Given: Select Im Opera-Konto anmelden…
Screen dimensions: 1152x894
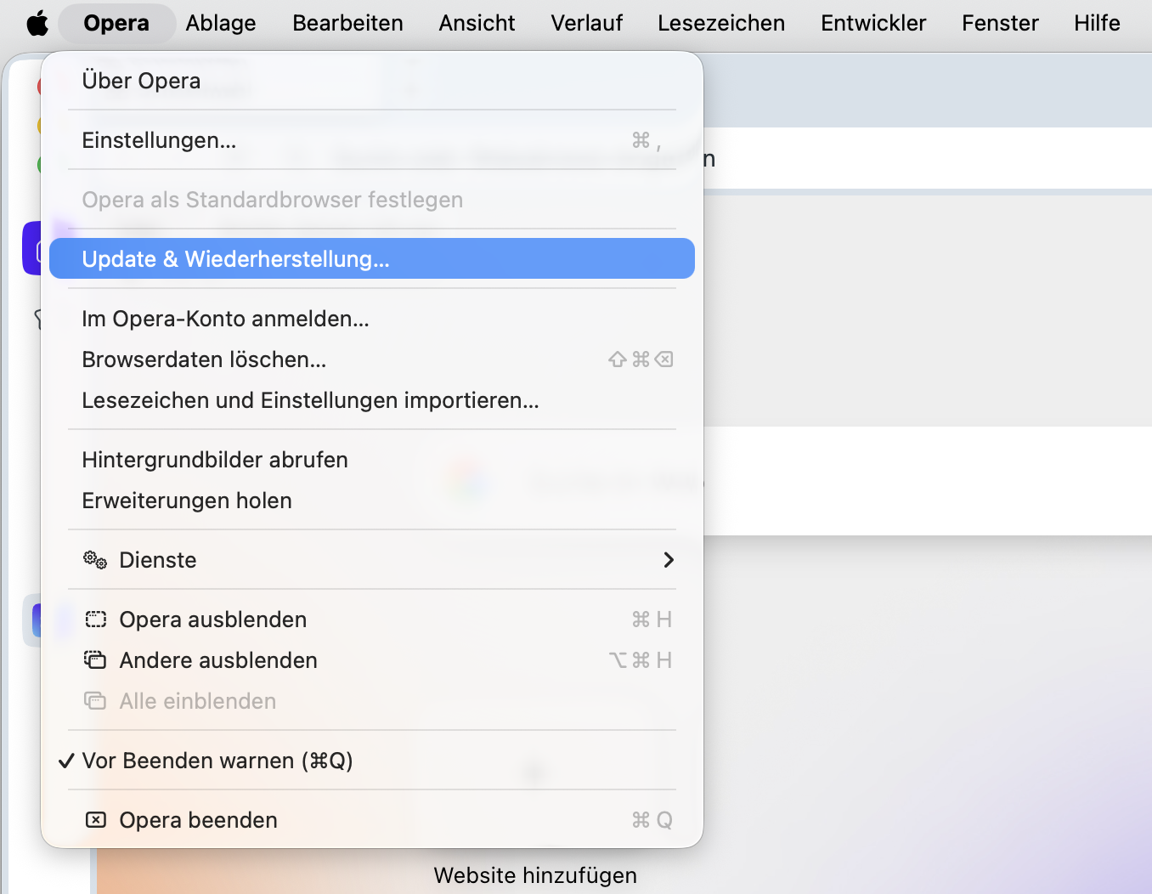Looking at the screenshot, I should point(372,319).
